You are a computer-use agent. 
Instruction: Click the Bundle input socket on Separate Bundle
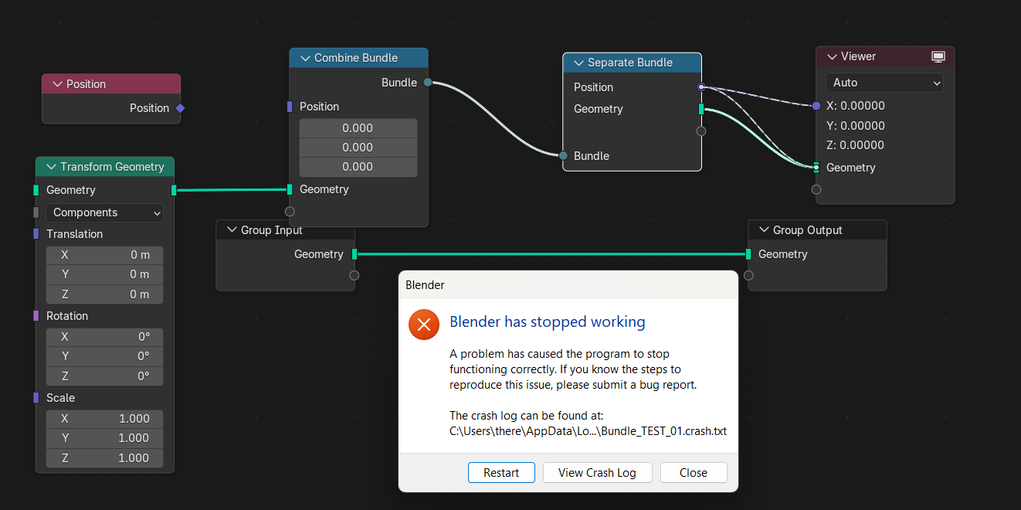563,156
